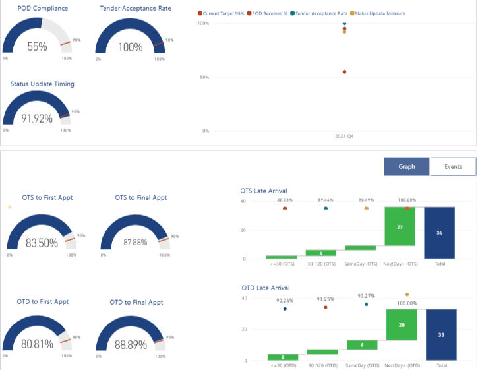Toggle the POD Received % legend entry

click(x=268, y=13)
